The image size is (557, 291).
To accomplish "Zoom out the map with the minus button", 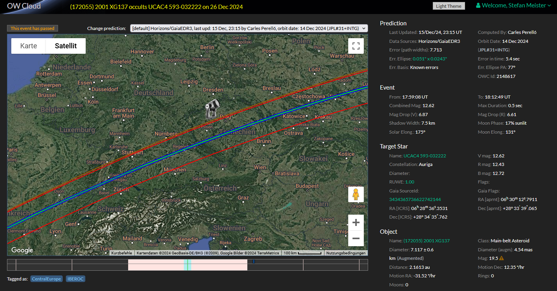I will (356, 238).
